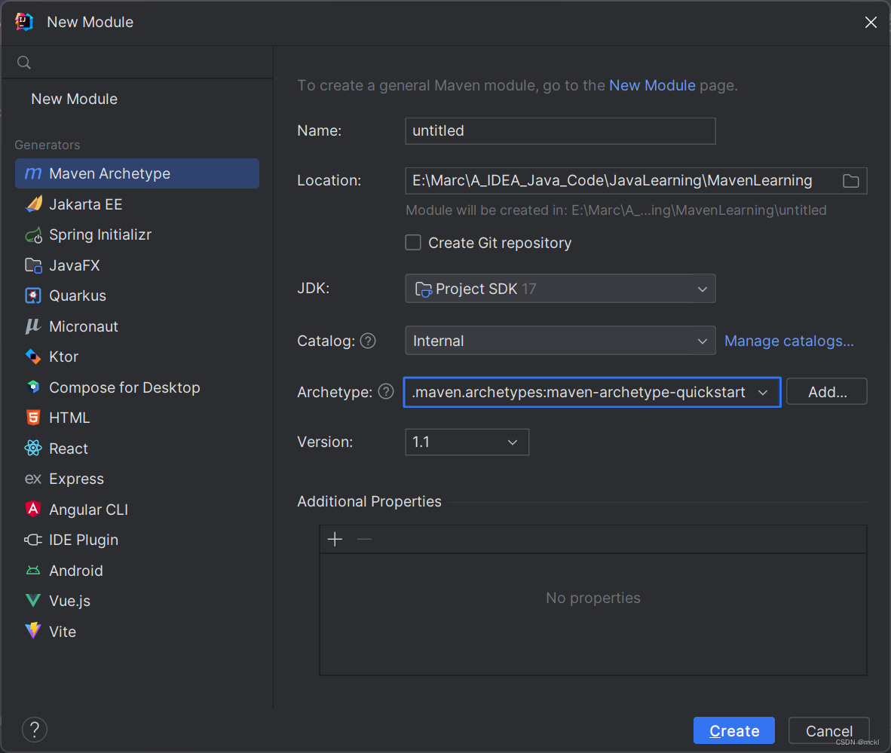Click the JavaFX folder icon

click(x=33, y=265)
